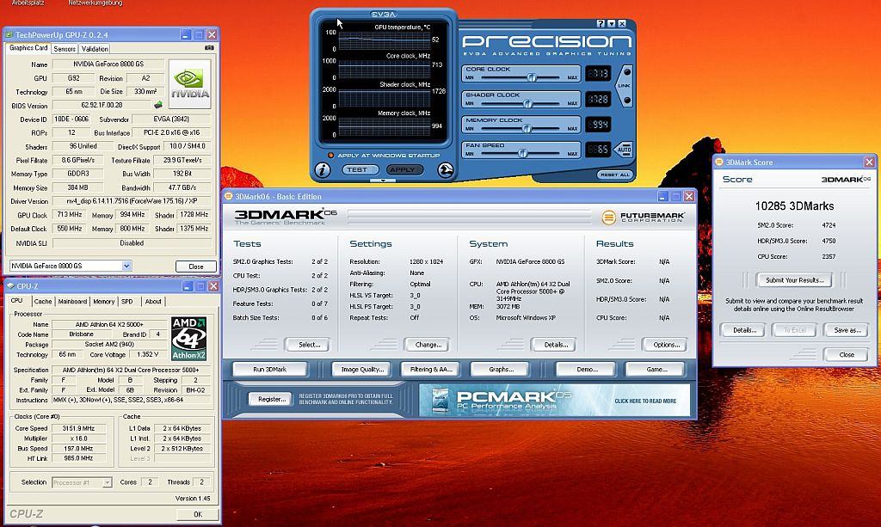Click Register... in 3DMark06
This screenshot has height=527, width=881.
(272, 400)
